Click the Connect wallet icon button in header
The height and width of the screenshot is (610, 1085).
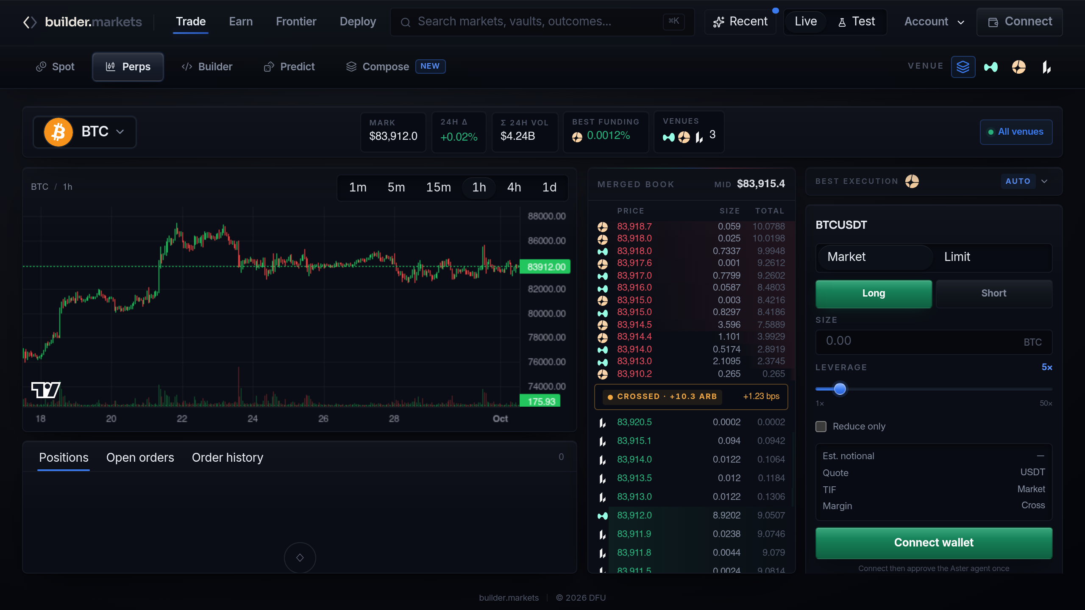coord(1020,22)
